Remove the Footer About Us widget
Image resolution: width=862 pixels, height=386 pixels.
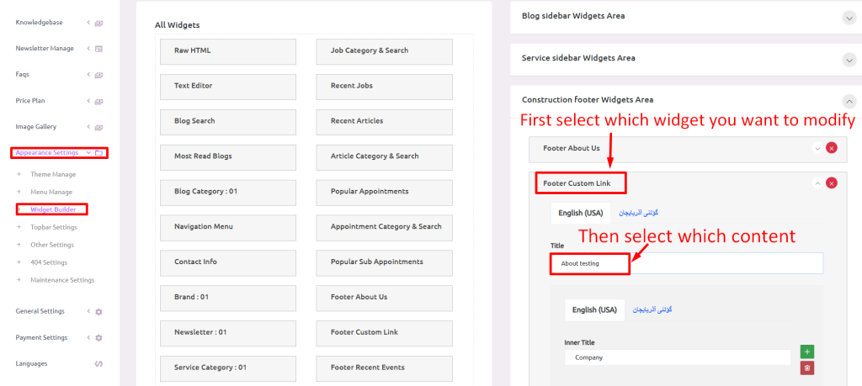(832, 148)
